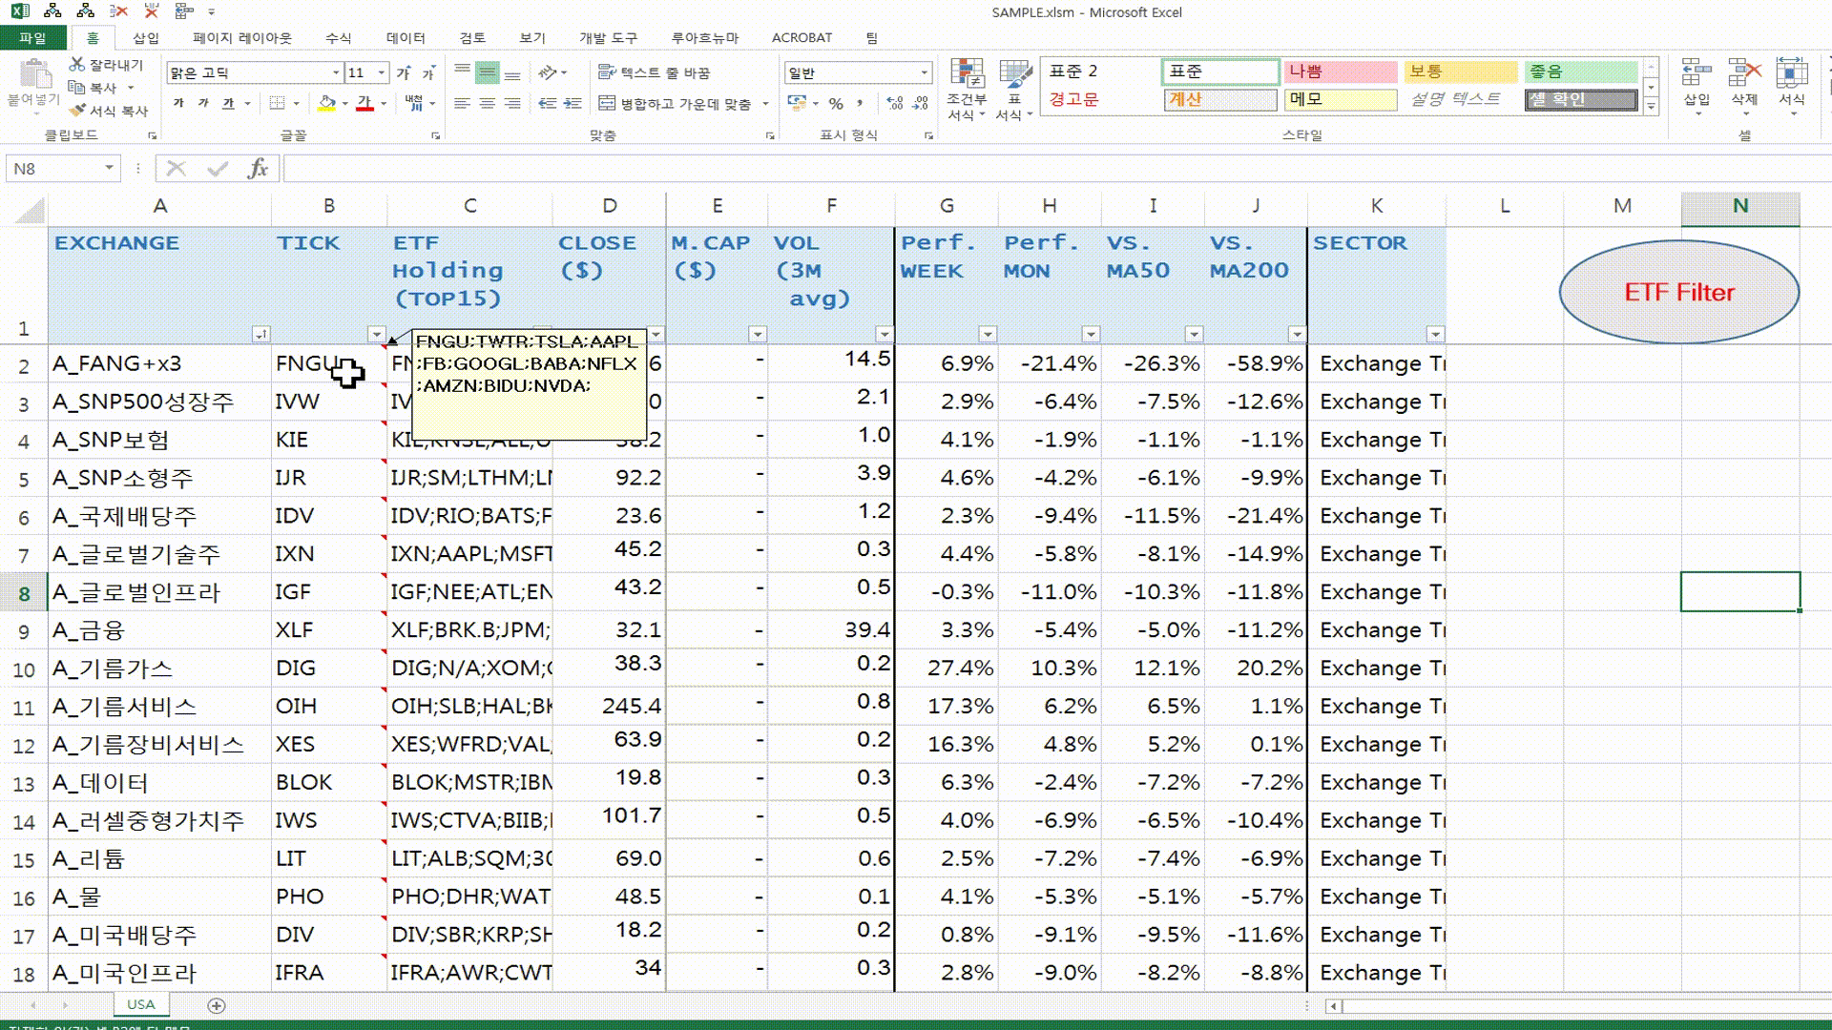Open the filter dropdown for VOL column
Viewport: 1832px width, 1030px height.
click(885, 334)
